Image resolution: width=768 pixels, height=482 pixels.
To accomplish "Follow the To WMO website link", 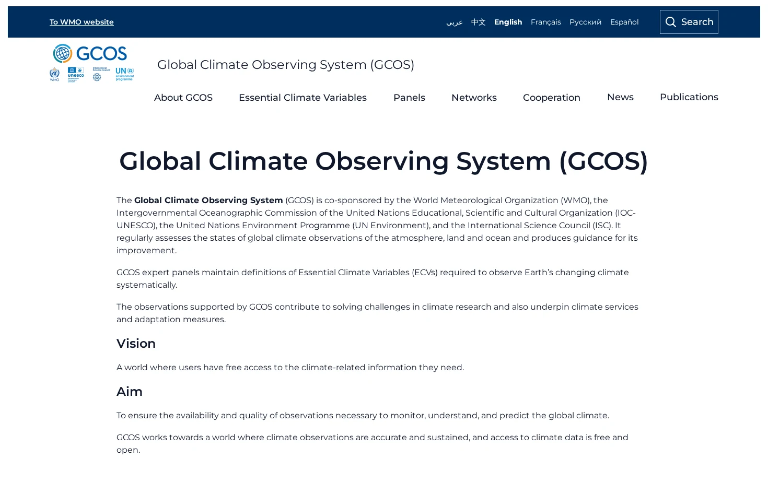I will 82,22.
